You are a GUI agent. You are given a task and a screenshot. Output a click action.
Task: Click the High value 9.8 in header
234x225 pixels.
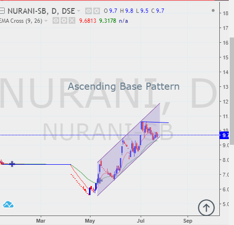(129, 11)
